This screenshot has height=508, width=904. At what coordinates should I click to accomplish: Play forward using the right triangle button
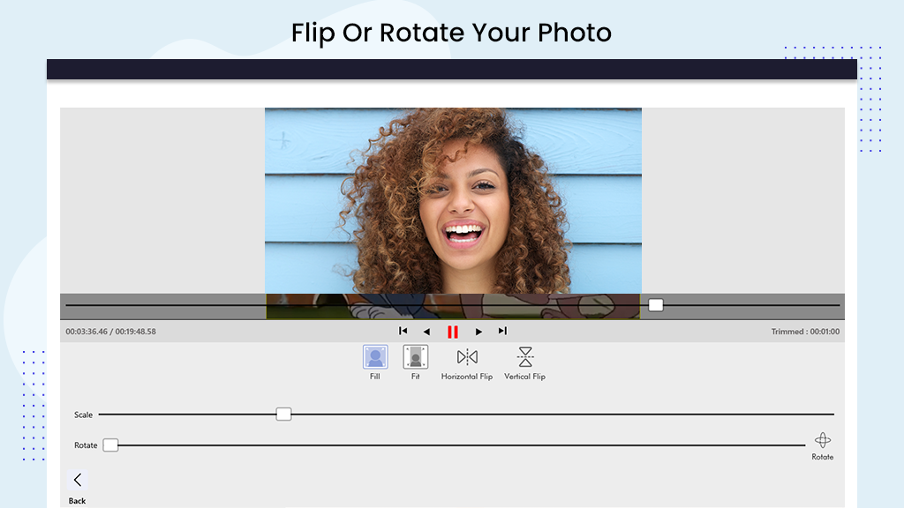[478, 332]
